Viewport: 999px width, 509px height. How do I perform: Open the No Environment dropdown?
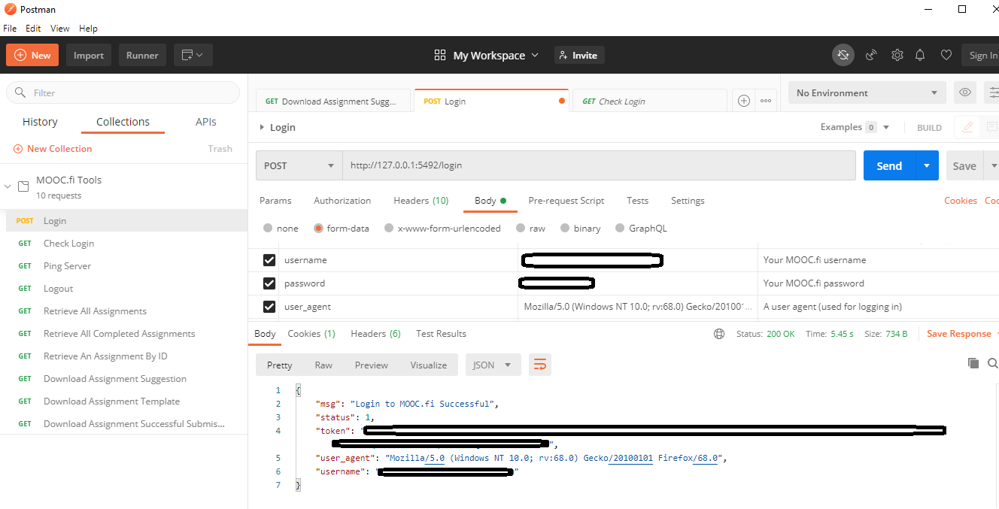pyautogui.click(x=867, y=92)
